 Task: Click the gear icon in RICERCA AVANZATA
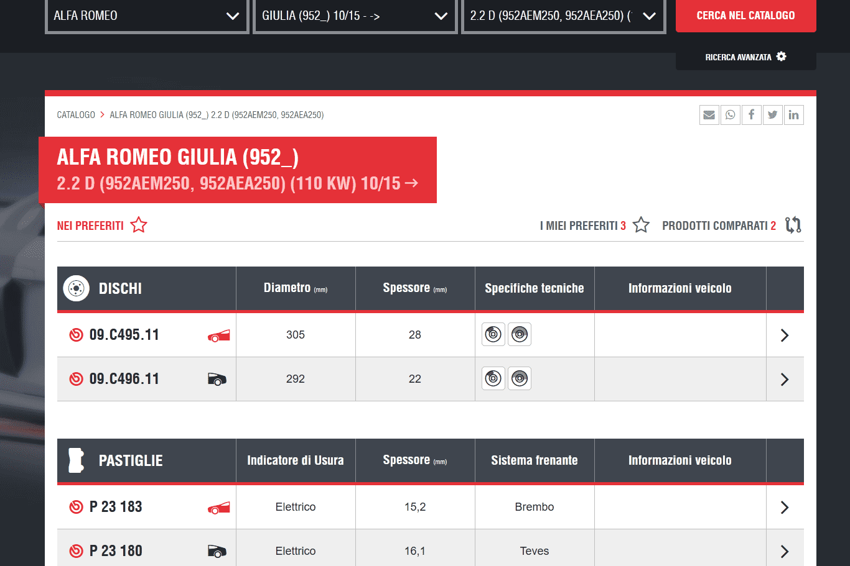[x=782, y=57]
